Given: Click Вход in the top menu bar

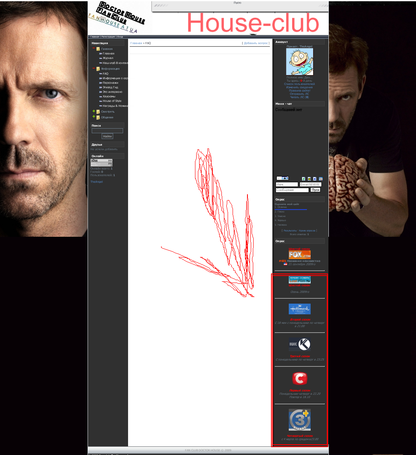Looking at the screenshot, I should (x=120, y=37).
